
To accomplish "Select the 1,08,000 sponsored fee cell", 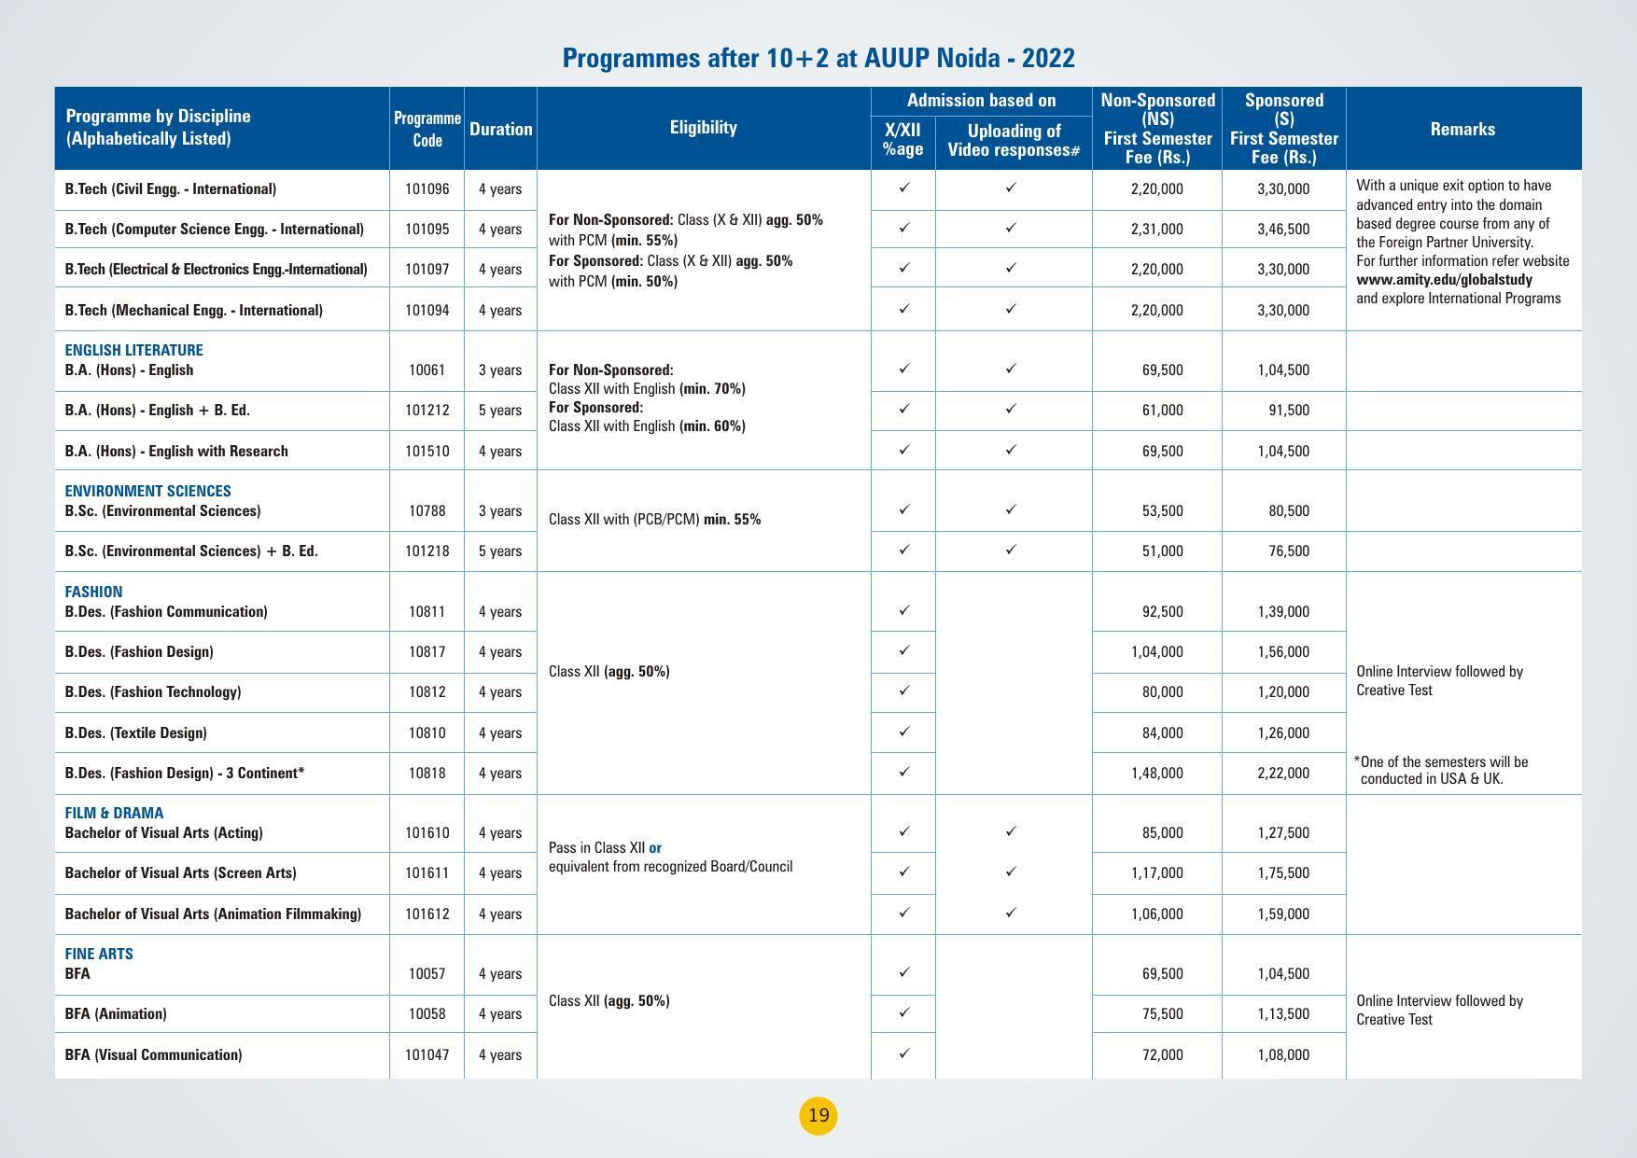I will 1283,1054.
